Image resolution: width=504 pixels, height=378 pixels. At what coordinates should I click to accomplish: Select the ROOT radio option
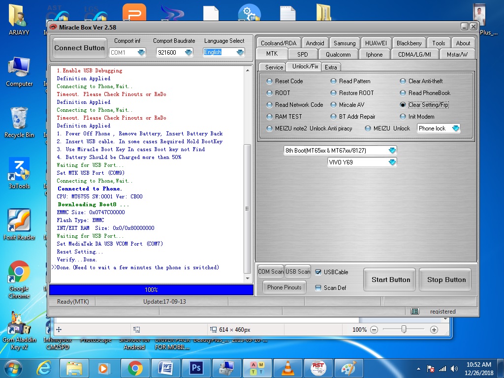pyautogui.click(x=269, y=93)
